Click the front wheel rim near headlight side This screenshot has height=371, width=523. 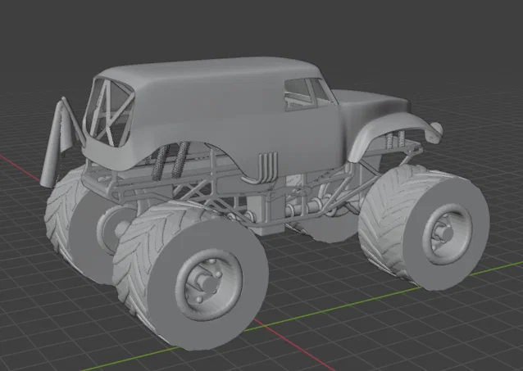(x=448, y=234)
